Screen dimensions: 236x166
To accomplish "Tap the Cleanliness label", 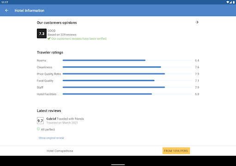I will pos(44,67).
